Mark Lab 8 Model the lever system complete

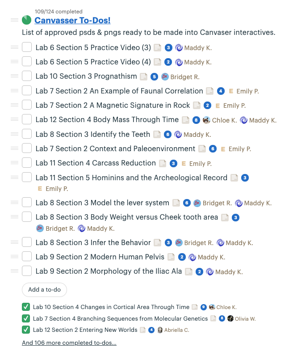(x=27, y=203)
